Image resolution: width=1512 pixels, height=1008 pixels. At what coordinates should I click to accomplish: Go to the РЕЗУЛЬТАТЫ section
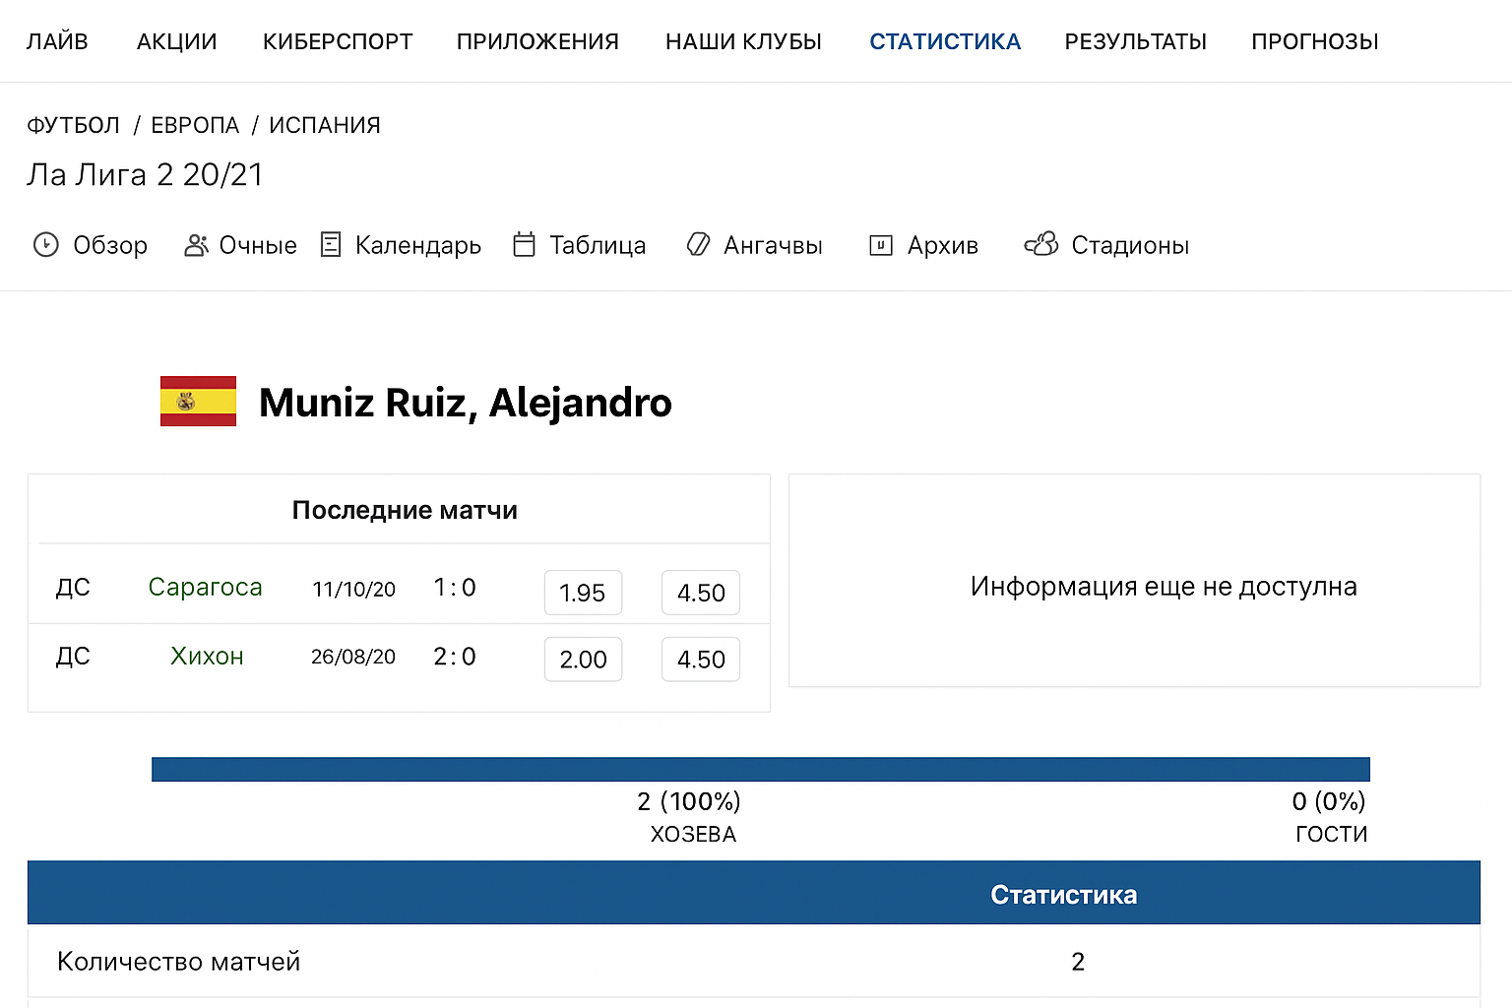tap(1135, 41)
